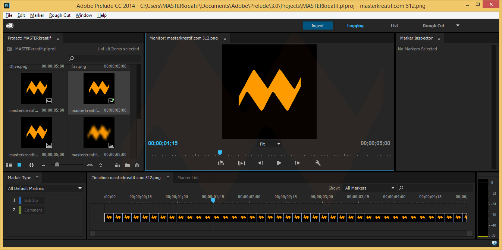Click the Monitor playhead marker
Image resolution: width=502 pixels, height=250 pixels.
point(220,152)
